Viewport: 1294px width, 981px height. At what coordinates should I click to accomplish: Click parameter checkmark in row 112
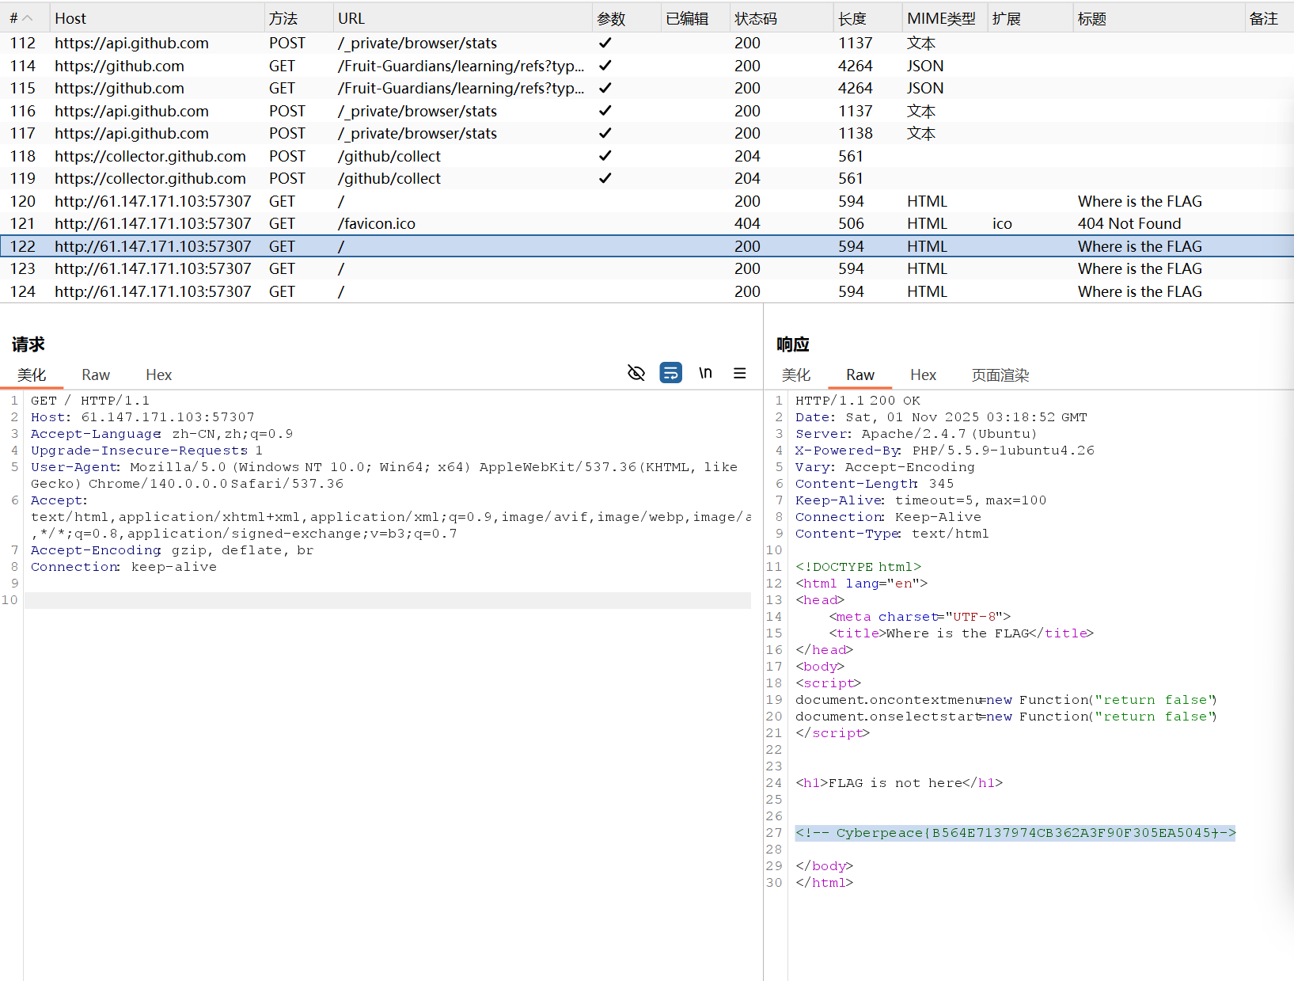[605, 43]
